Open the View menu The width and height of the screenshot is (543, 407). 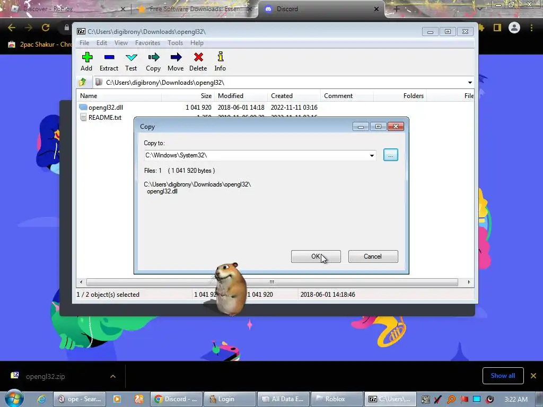click(121, 43)
